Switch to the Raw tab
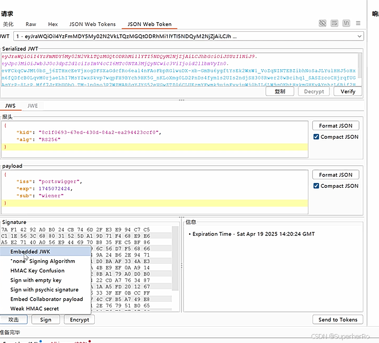Viewport: 379px width, 343px height. 31,24
